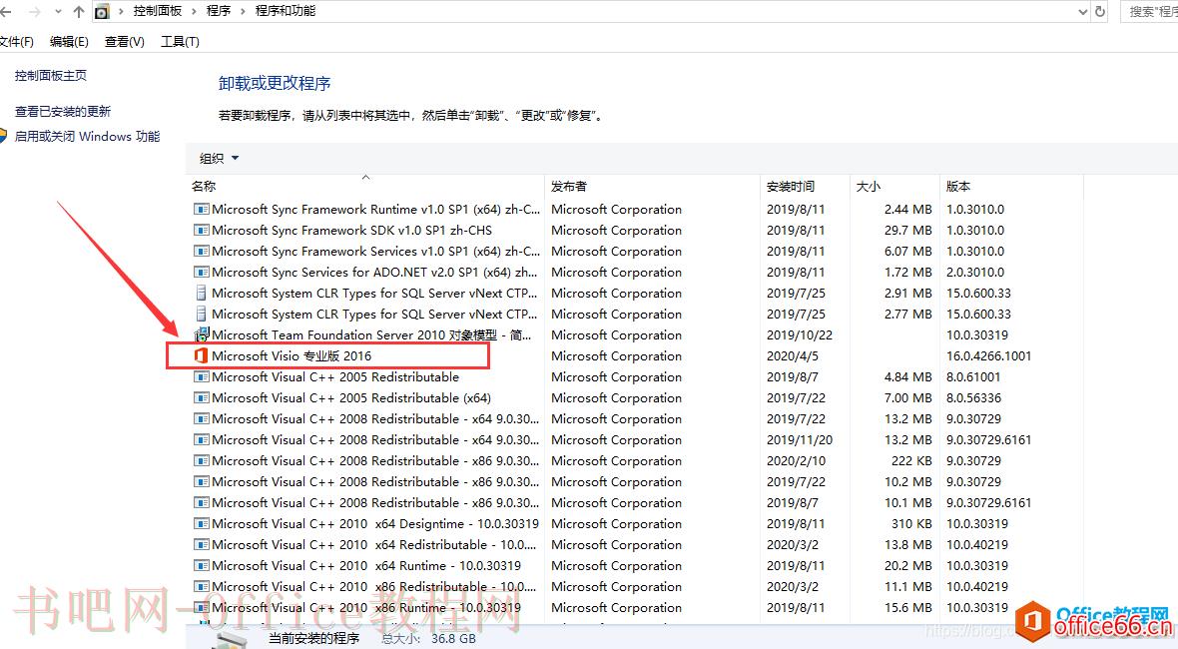
Task: Click install date 2020/2/10 cell
Action: pyautogui.click(x=796, y=460)
